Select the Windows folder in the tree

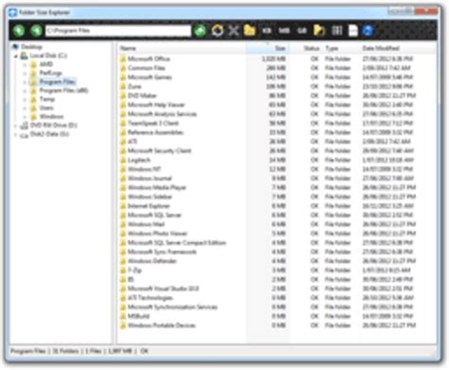pyautogui.click(x=51, y=117)
